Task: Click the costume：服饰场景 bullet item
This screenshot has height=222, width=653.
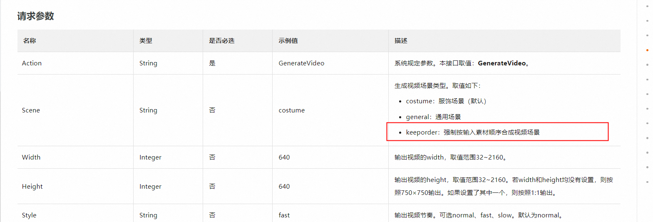Action: point(446,101)
